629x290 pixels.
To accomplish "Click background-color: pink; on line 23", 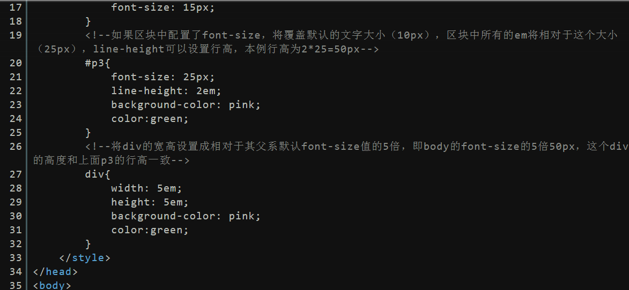I will tap(186, 105).
